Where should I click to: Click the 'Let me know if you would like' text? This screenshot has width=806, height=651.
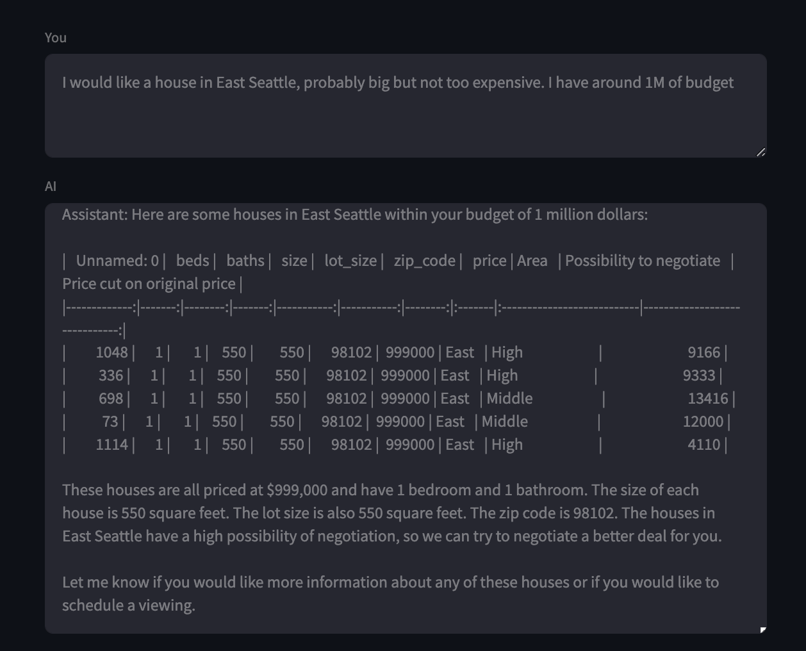390,582
